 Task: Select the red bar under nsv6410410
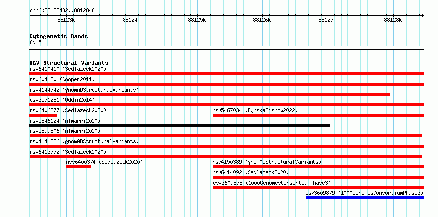tap(226, 74)
